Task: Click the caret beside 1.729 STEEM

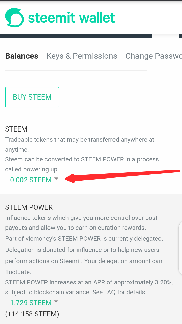Action: tap(56, 302)
